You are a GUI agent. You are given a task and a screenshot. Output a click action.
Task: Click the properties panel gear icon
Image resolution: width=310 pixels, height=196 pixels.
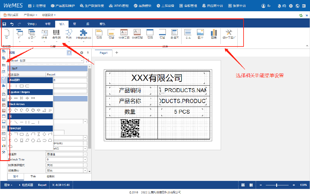point(82,53)
